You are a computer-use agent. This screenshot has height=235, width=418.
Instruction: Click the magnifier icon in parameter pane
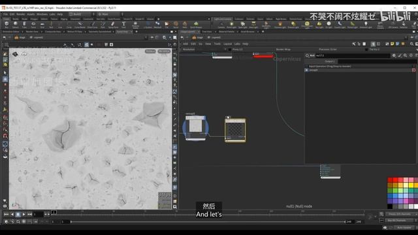(405, 55)
